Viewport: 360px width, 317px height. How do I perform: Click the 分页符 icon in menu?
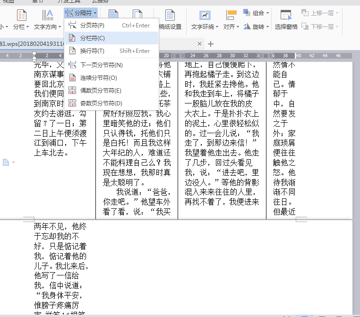click(x=72, y=25)
